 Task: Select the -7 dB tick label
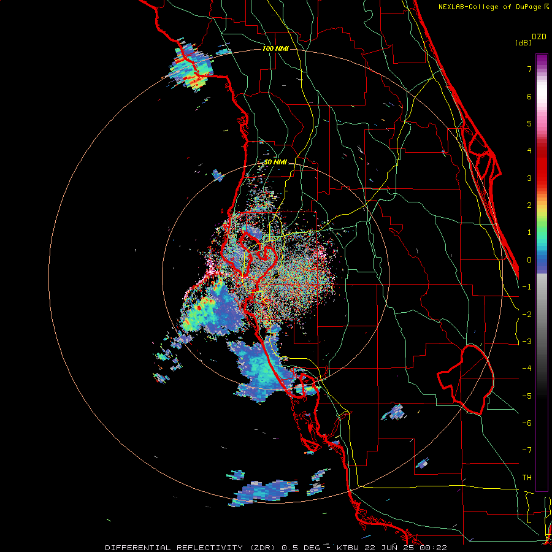click(527, 450)
